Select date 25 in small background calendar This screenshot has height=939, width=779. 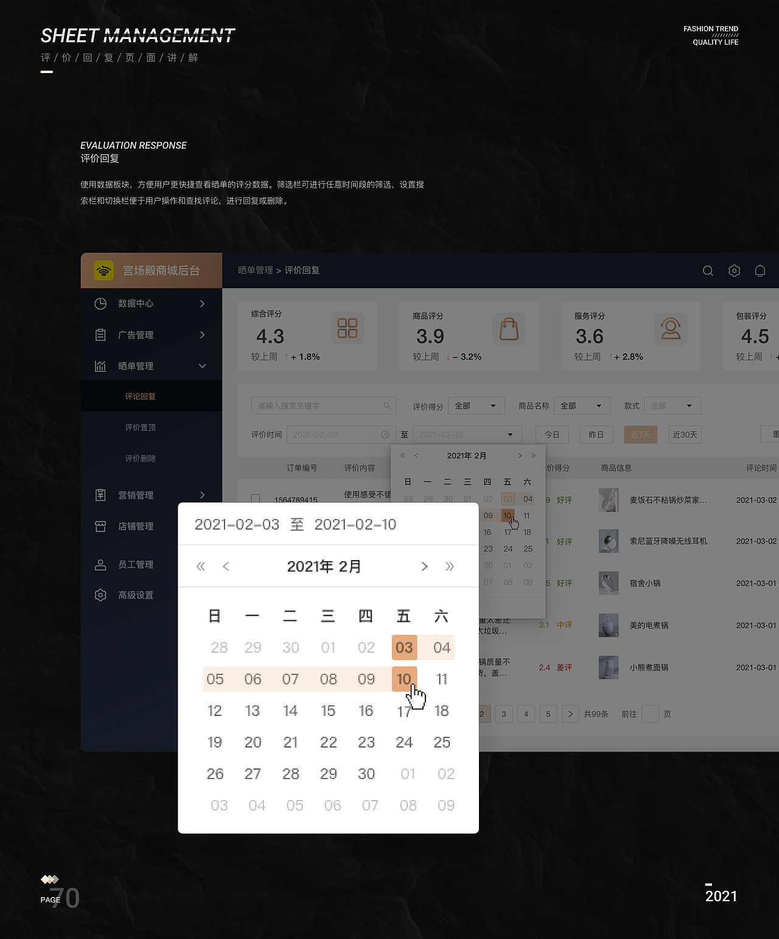point(528,549)
